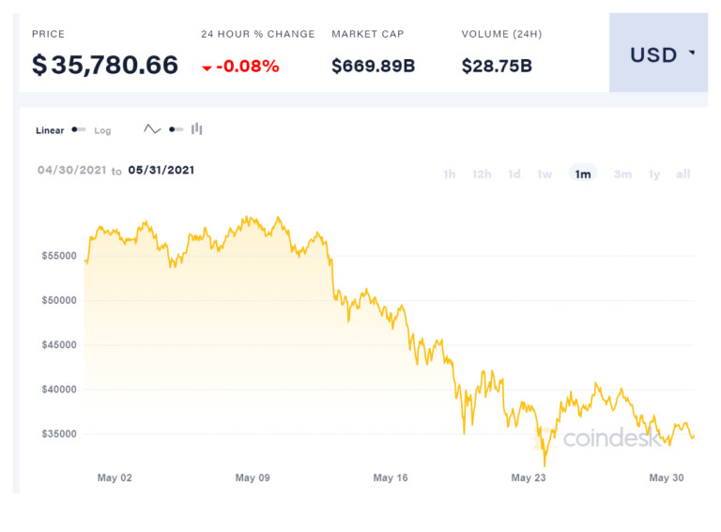Toggle line/candlestick chart type switch
This screenshot has height=532, width=721.
tap(176, 129)
